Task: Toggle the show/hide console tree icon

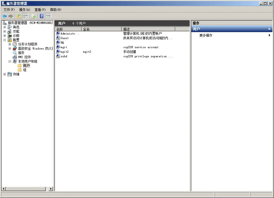Action: coord(25,16)
